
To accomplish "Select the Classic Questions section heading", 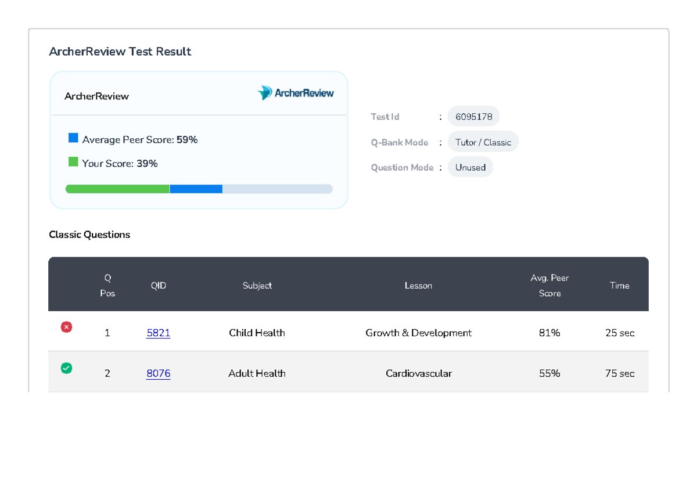I will click(x=89, y=235).
